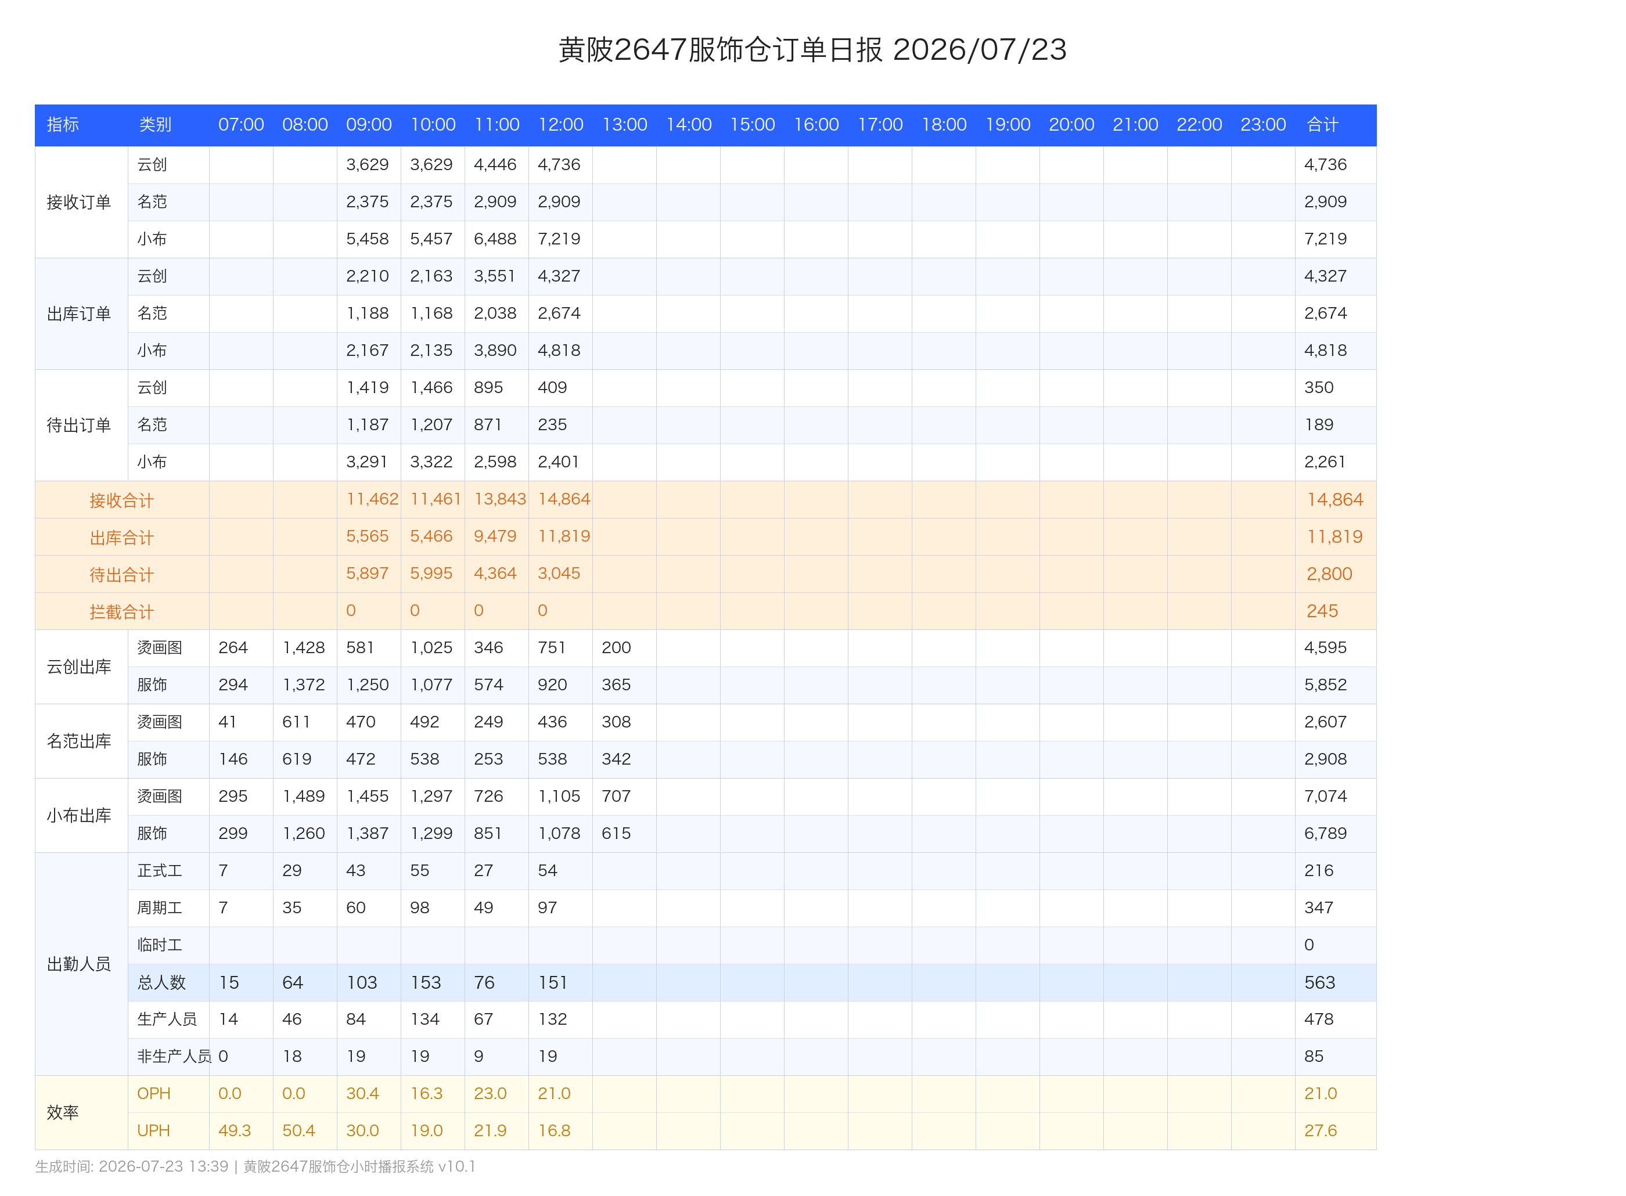
Task: Select the 效率 group label
Action: [x=63, y=1112]
